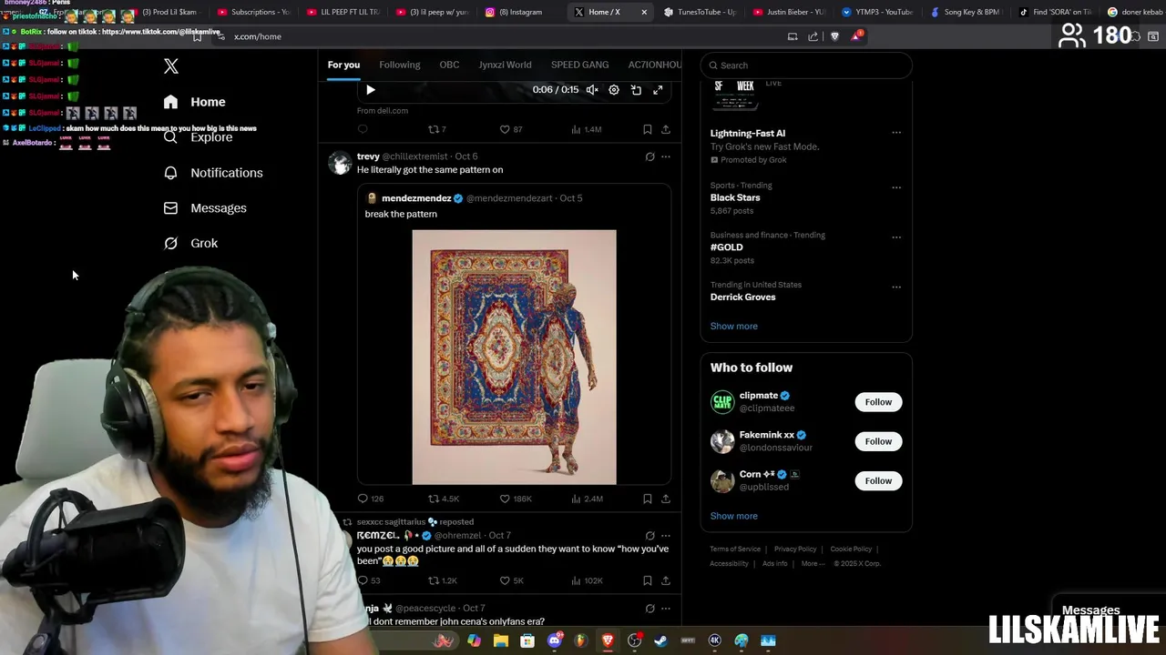Repost the Dell ad post with 7 reposts
This screenshot has width=1166, height=655.
(x=437, y=129)
